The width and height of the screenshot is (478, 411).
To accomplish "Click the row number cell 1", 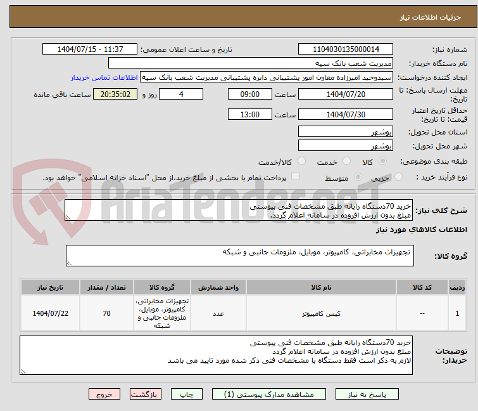I will [457, 313].
